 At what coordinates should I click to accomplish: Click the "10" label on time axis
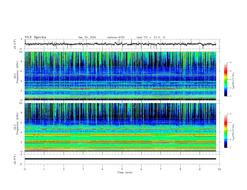(x=219, y=169)
